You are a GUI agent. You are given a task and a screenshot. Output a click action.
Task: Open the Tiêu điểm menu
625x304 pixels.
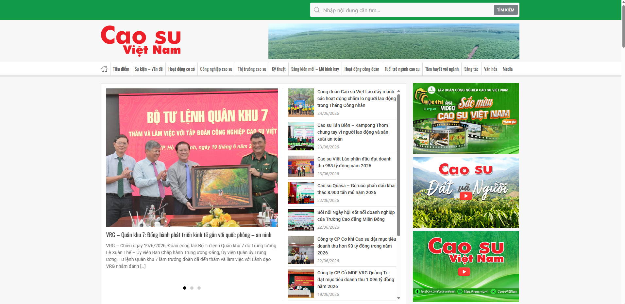[x=121, y=69]
